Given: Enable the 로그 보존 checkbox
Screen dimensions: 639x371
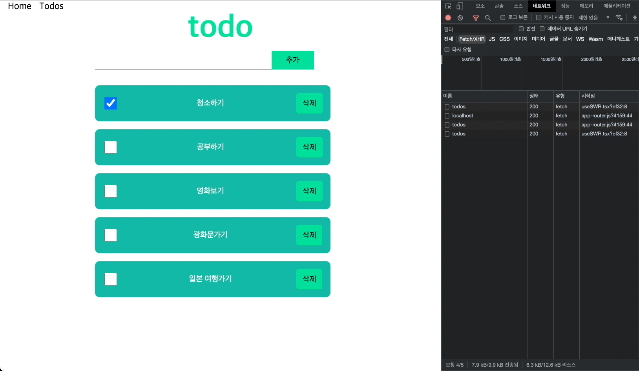Looking at the screenshot, I should 503,18.
